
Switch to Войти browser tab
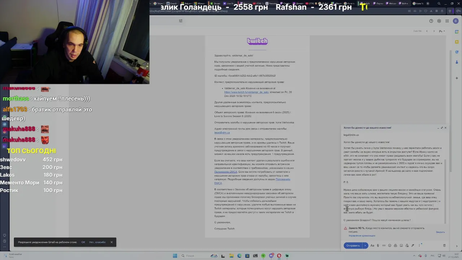coord(403,4)
